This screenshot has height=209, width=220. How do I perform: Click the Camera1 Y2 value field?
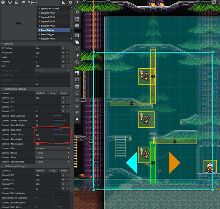pos(48,111)
